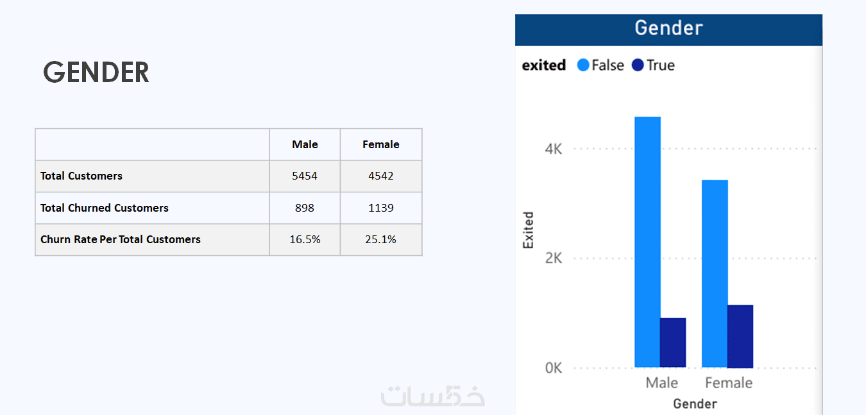Click the Male column header in table
Image resolution: width=866 pixels, height=415 pixels.
305,144
